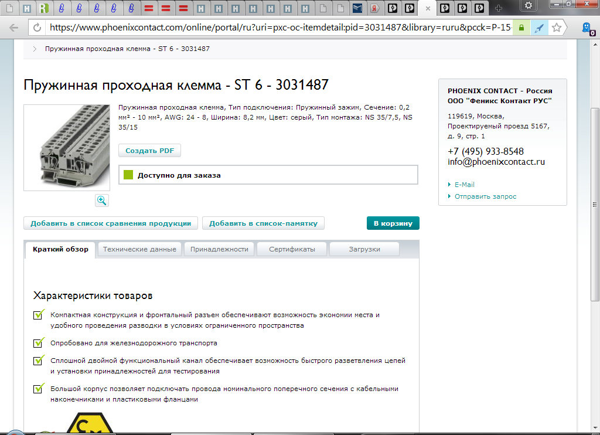The image size is (600, 435).
Task: Reload the page with the refresh icon
Action: click(x=37, y=28)
